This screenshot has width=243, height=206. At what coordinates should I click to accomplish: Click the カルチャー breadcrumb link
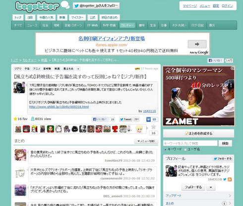click(x=29, y=60)
